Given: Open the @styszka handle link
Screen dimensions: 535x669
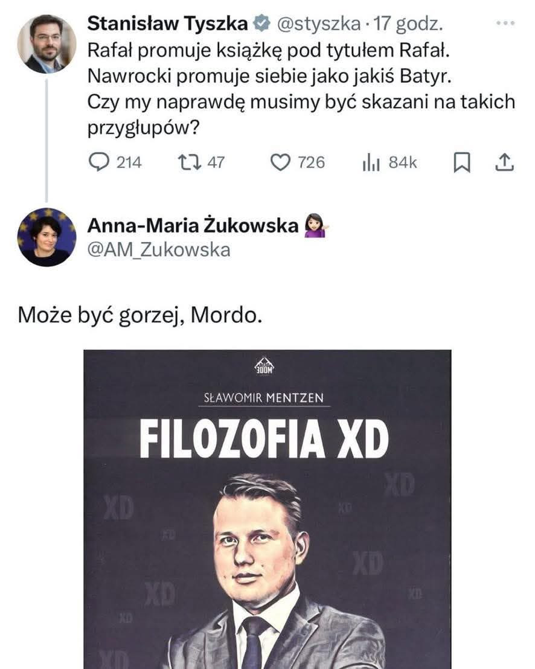Looking at the screenshot, I should (318, 24).
